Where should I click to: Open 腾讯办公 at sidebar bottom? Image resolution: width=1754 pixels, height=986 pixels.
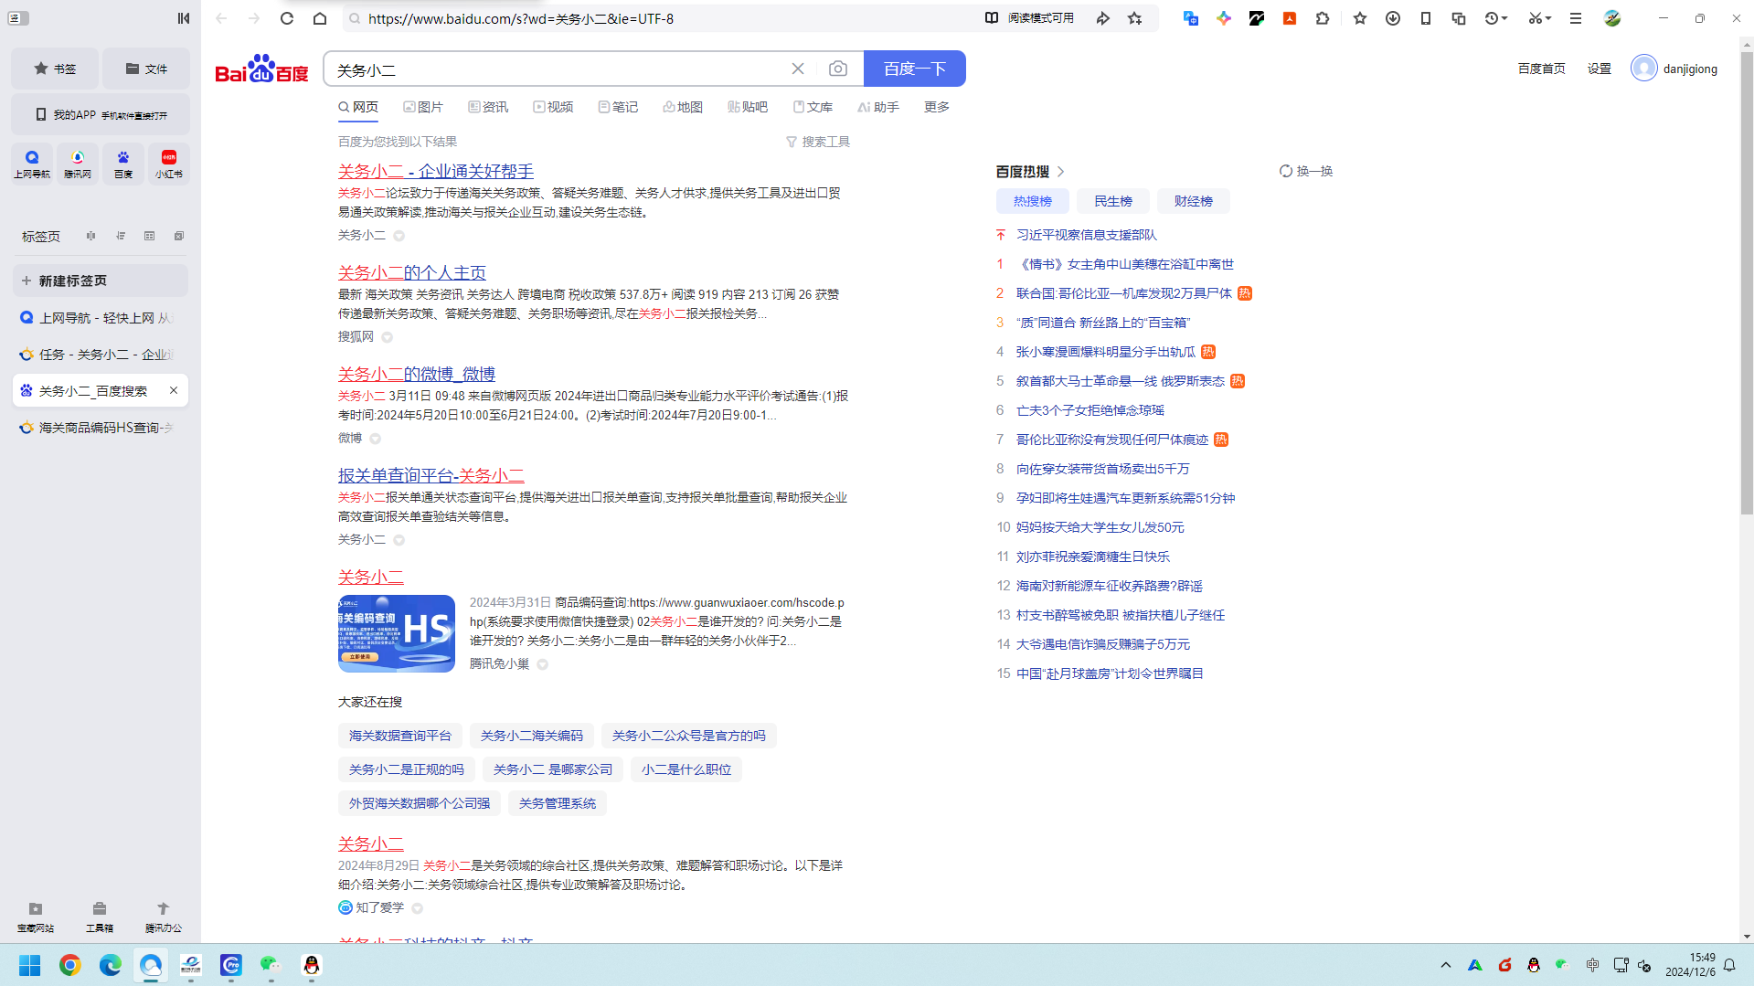click(x=164, y=917)
